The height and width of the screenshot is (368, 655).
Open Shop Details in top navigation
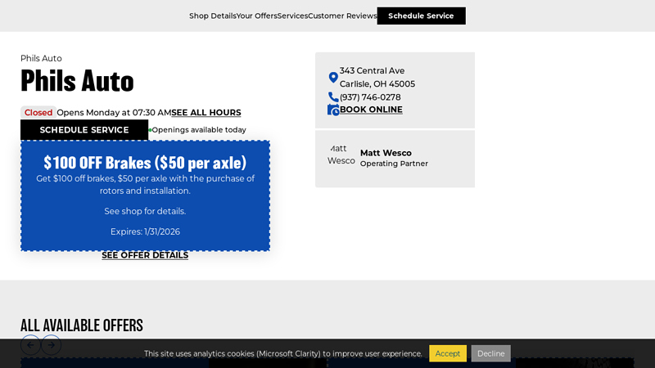click(212, 16)
